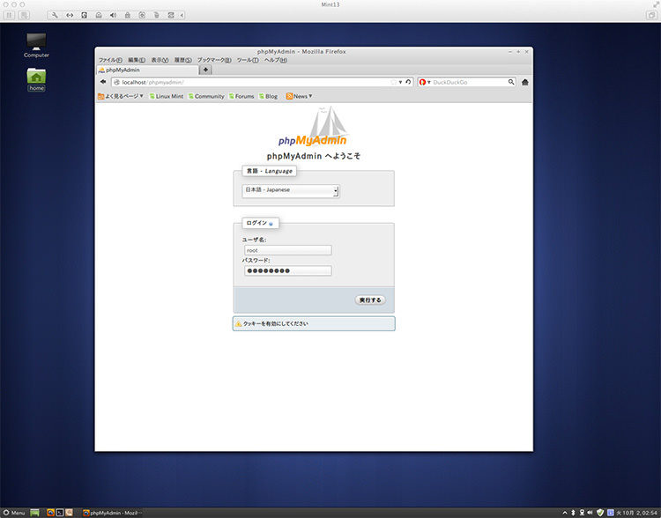The width and height of the screenshot is (661, 518).
Task: Open the Computer desktop icon
Action: point(36,46)
